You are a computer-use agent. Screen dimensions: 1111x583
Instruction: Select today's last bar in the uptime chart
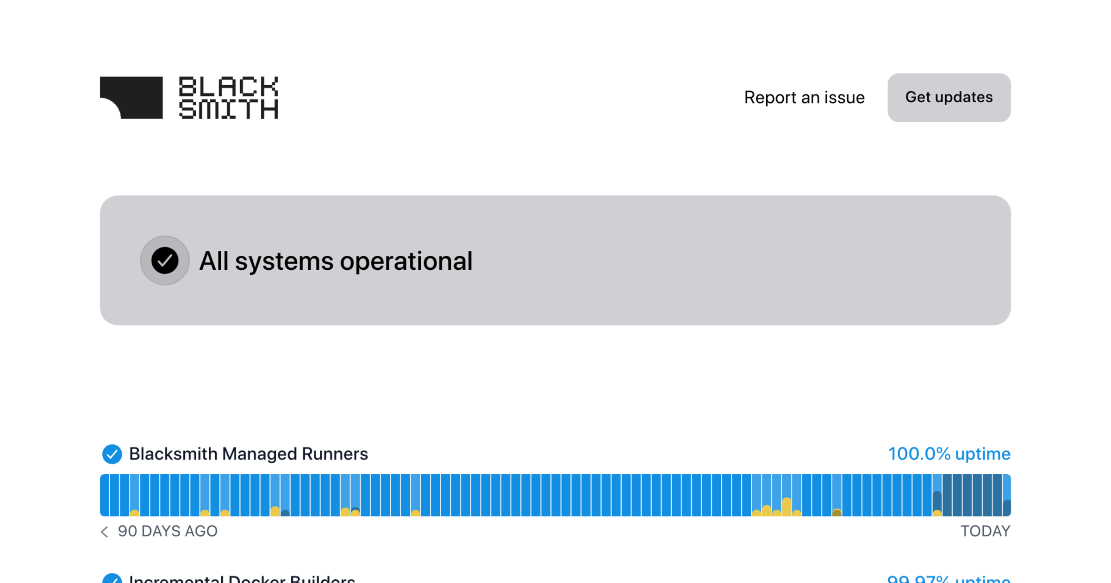(x=1006, y=495)
